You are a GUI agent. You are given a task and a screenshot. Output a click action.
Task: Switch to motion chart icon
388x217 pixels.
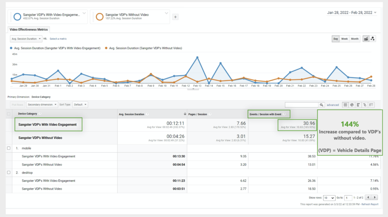coord(372,39)
